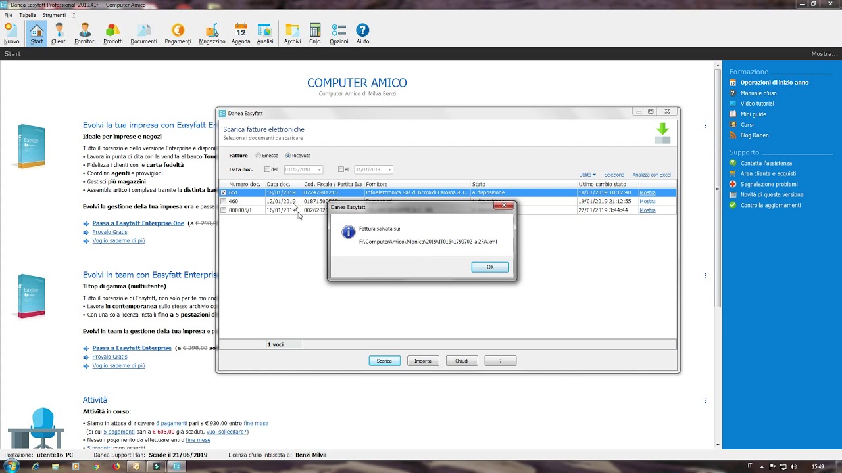This screenshot has height=473, width=842.
Task: Open the Fornitori section
Action: 85,34
